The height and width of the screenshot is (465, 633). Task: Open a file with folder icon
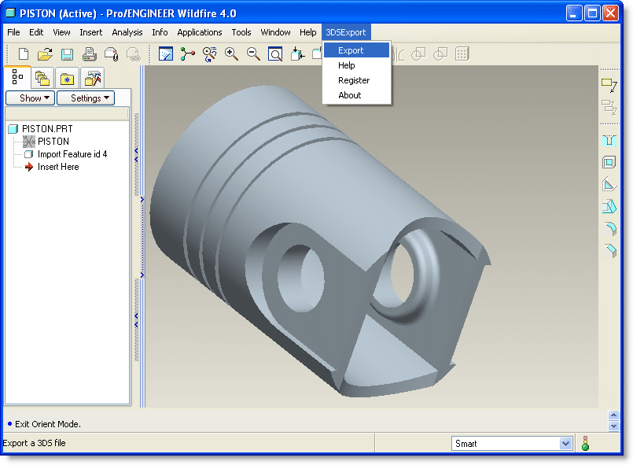click(x=45, y=54)
